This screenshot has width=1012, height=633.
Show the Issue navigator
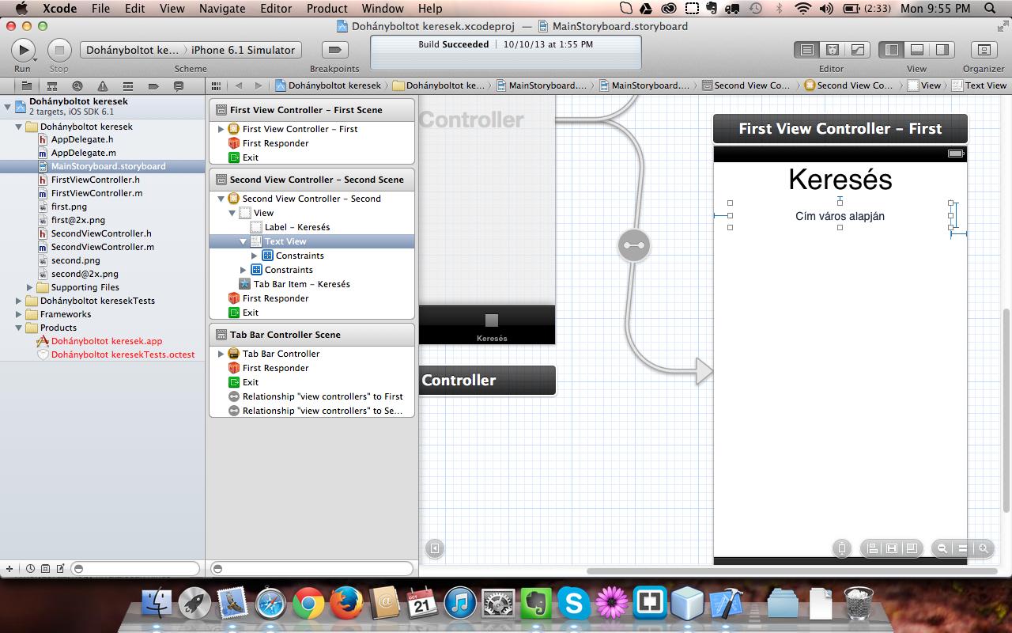[103, 85]
